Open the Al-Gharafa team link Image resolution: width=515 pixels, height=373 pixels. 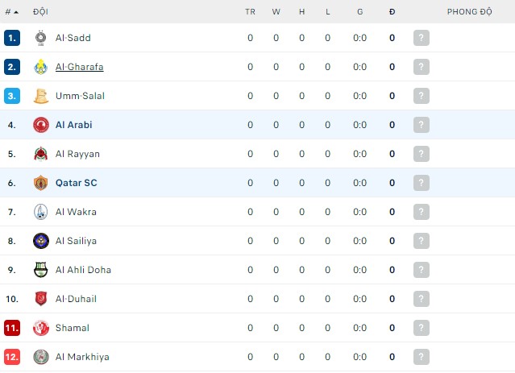tap(79, 67)
